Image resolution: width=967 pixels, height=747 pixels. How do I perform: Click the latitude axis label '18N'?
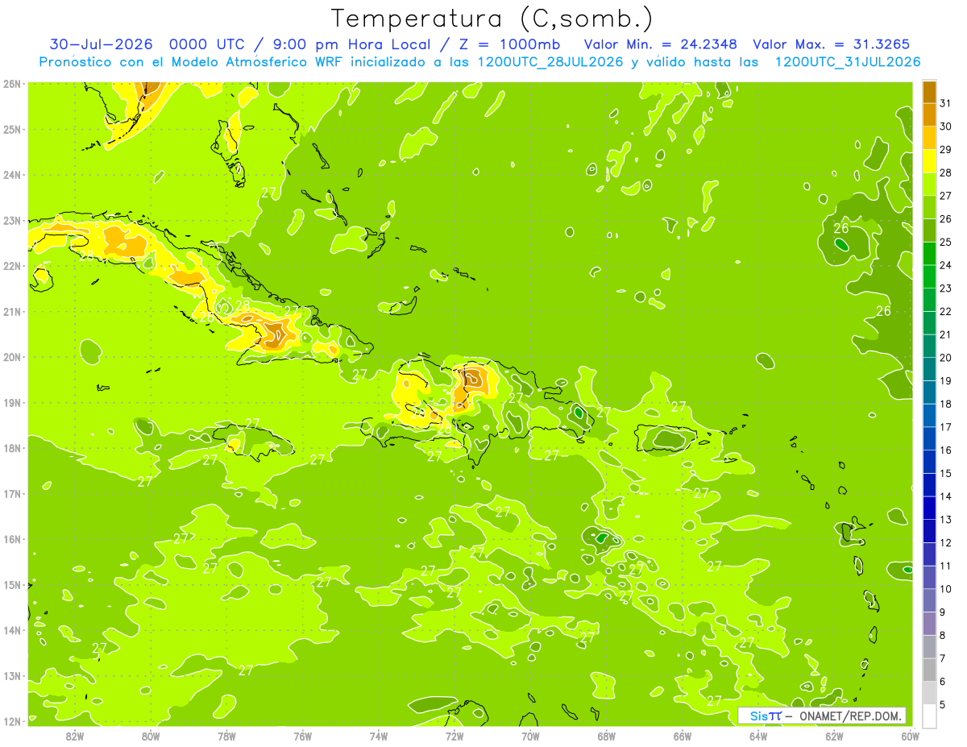point(12,448)
